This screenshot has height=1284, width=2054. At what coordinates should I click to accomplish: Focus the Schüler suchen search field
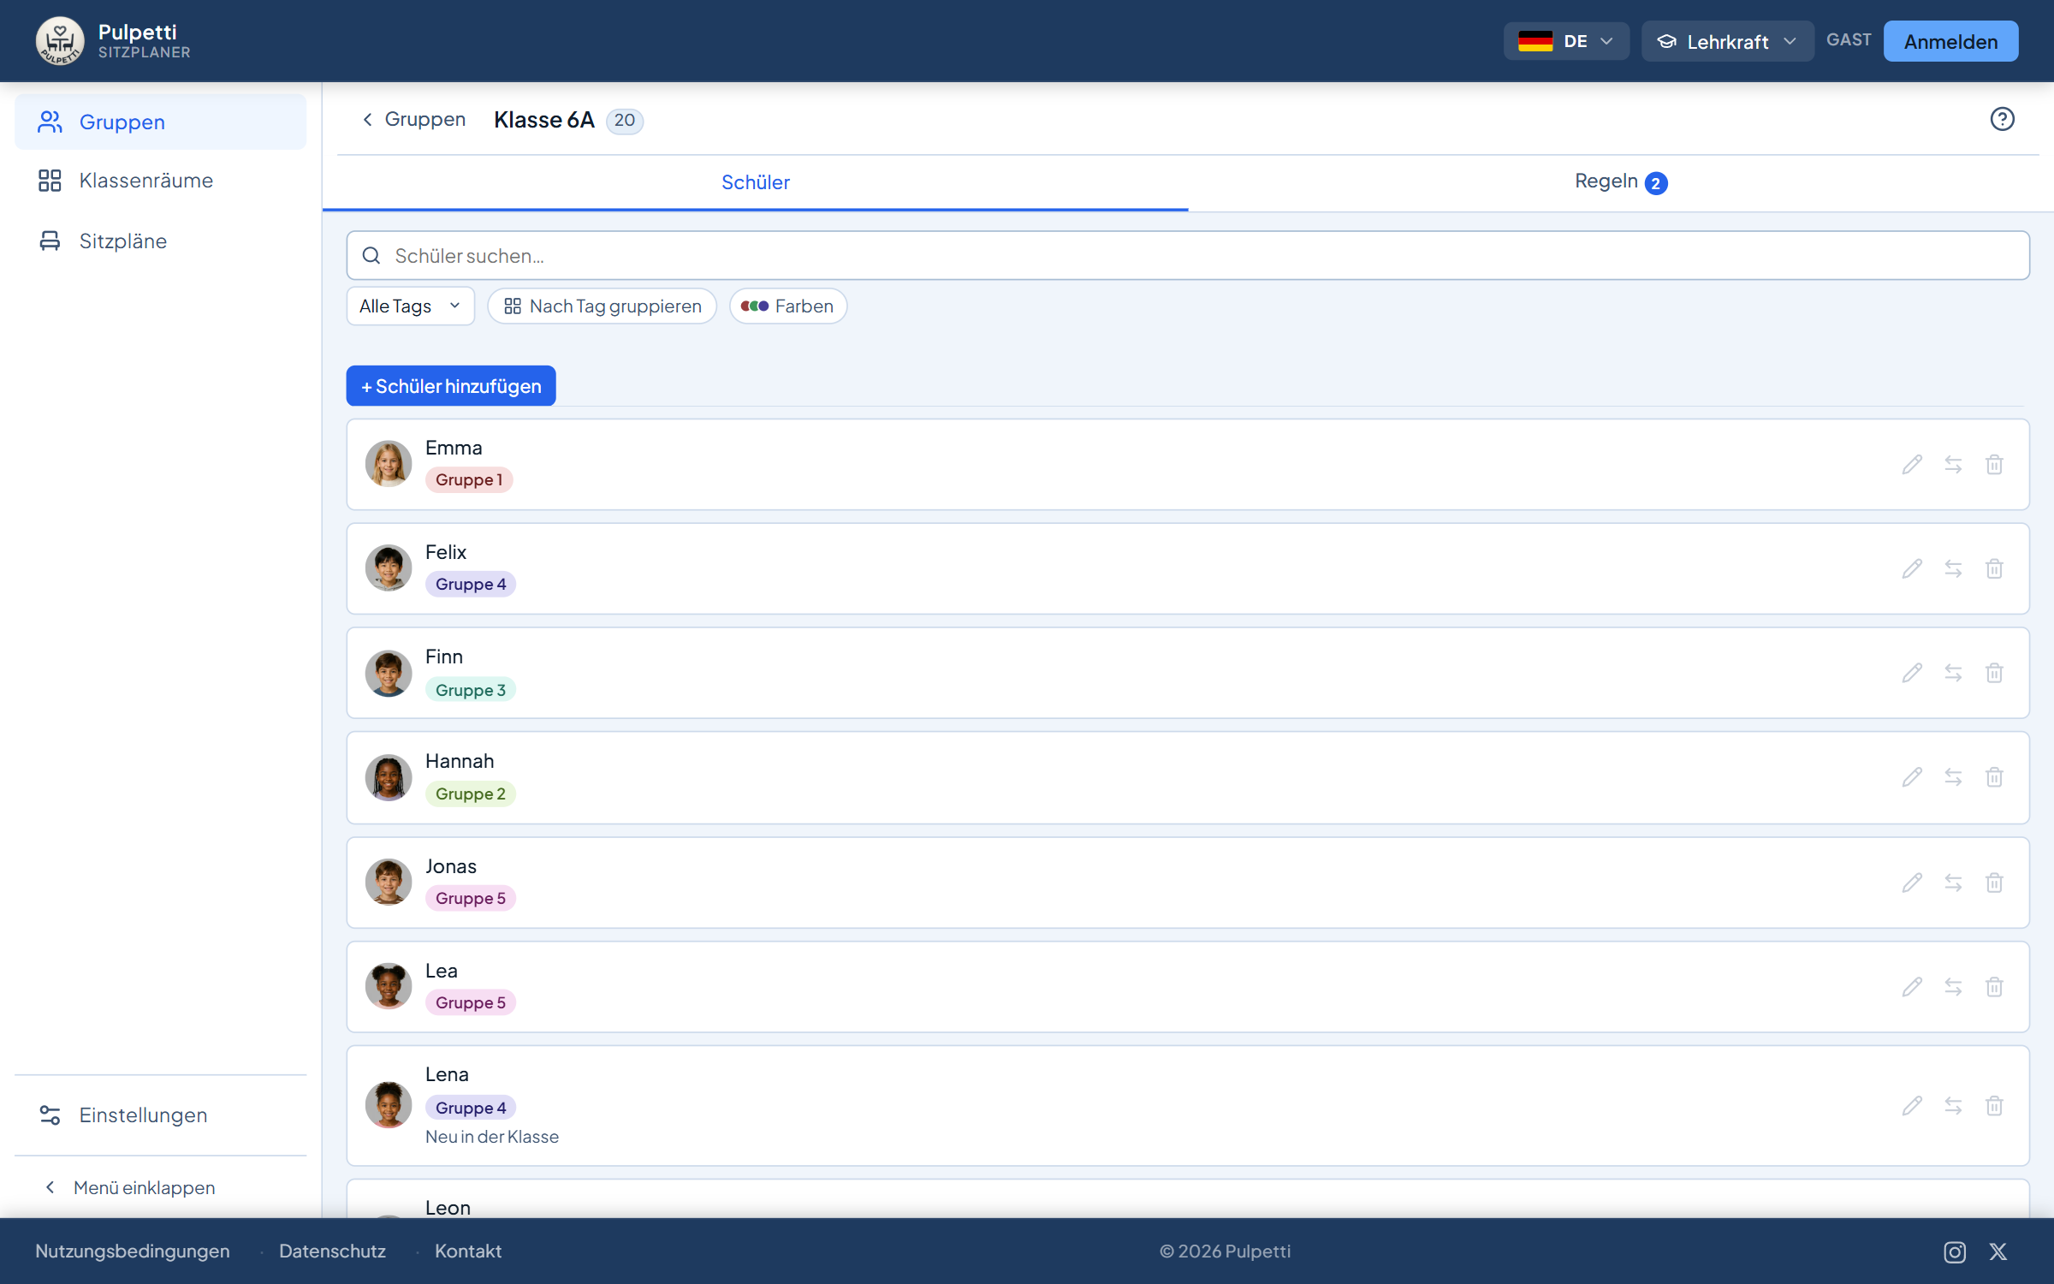pos(1188,255)
